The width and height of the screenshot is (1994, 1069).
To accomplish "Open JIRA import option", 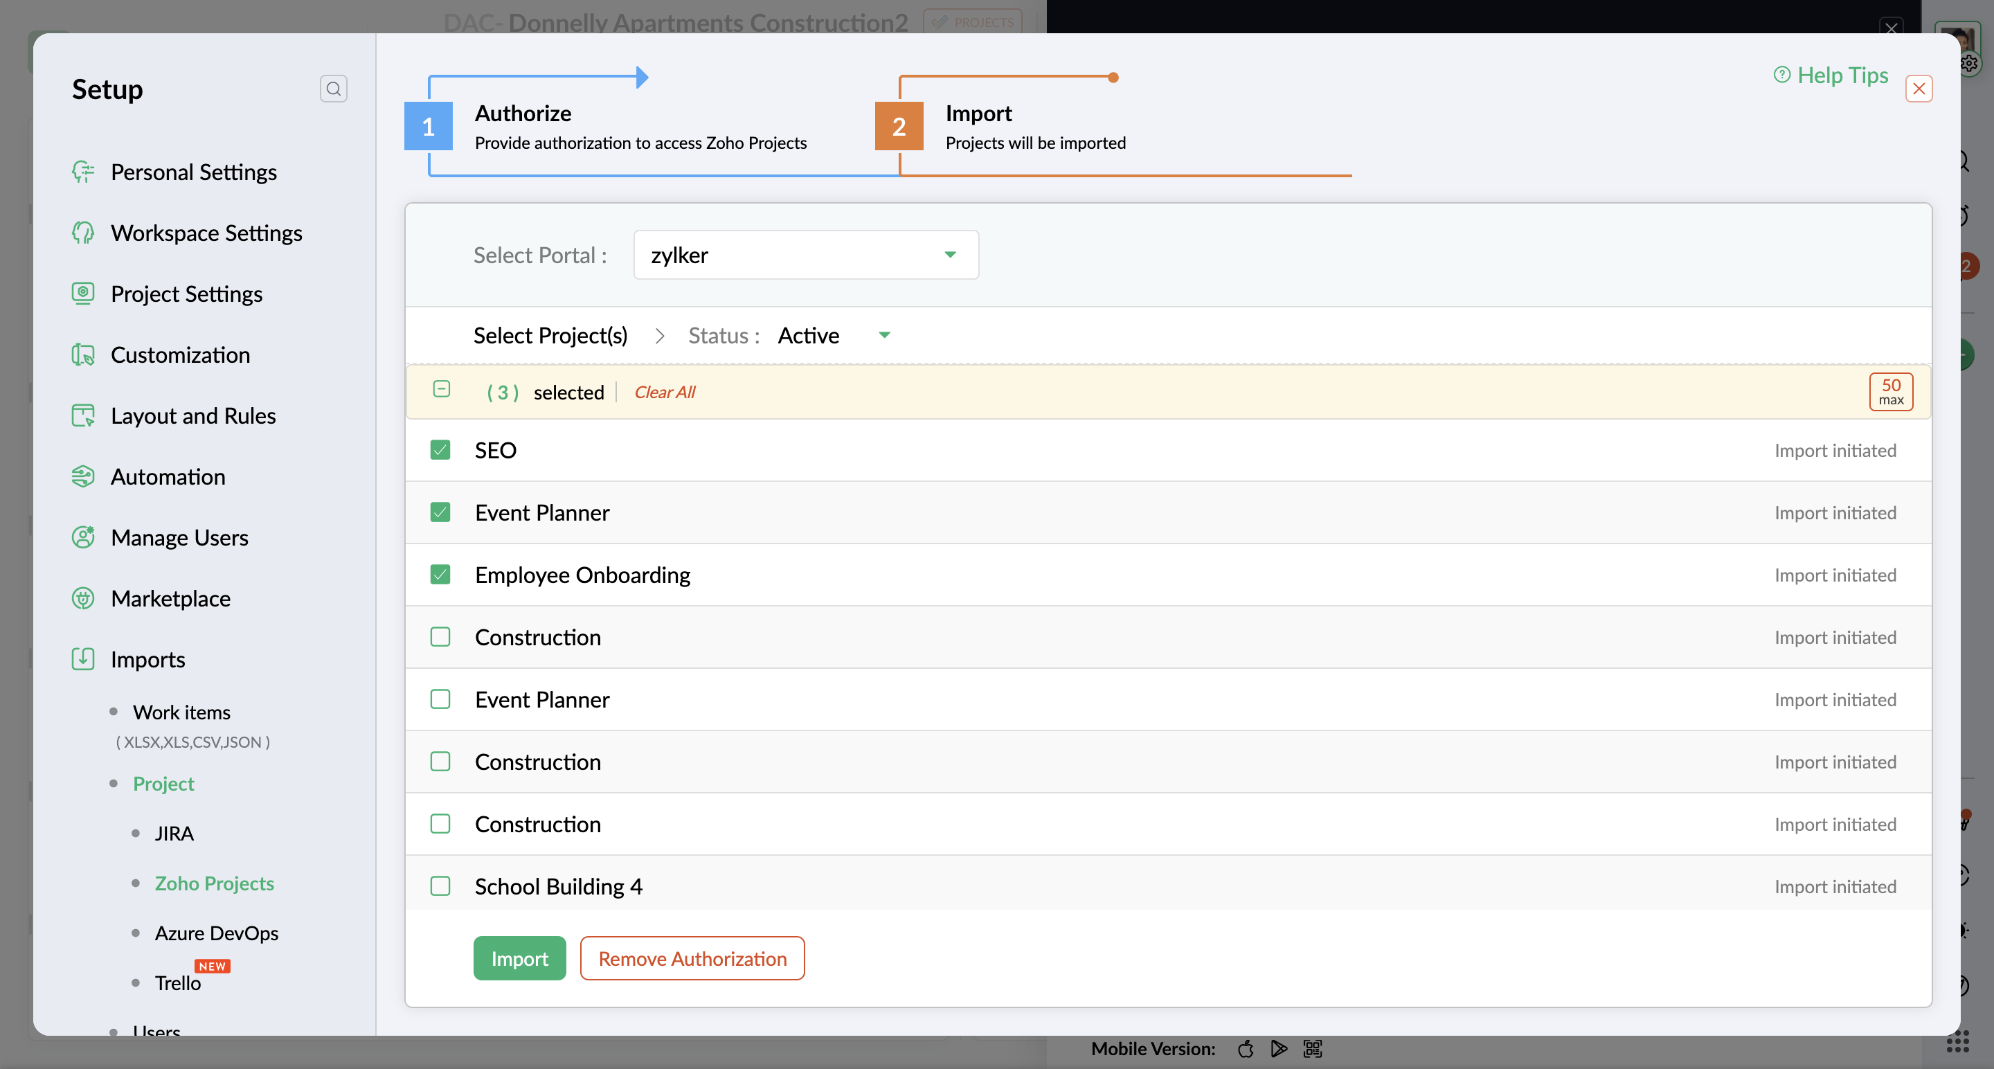I will tap(174, 834).
